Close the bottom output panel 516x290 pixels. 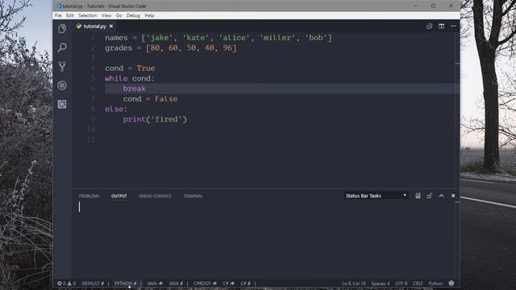click(453, 196)
